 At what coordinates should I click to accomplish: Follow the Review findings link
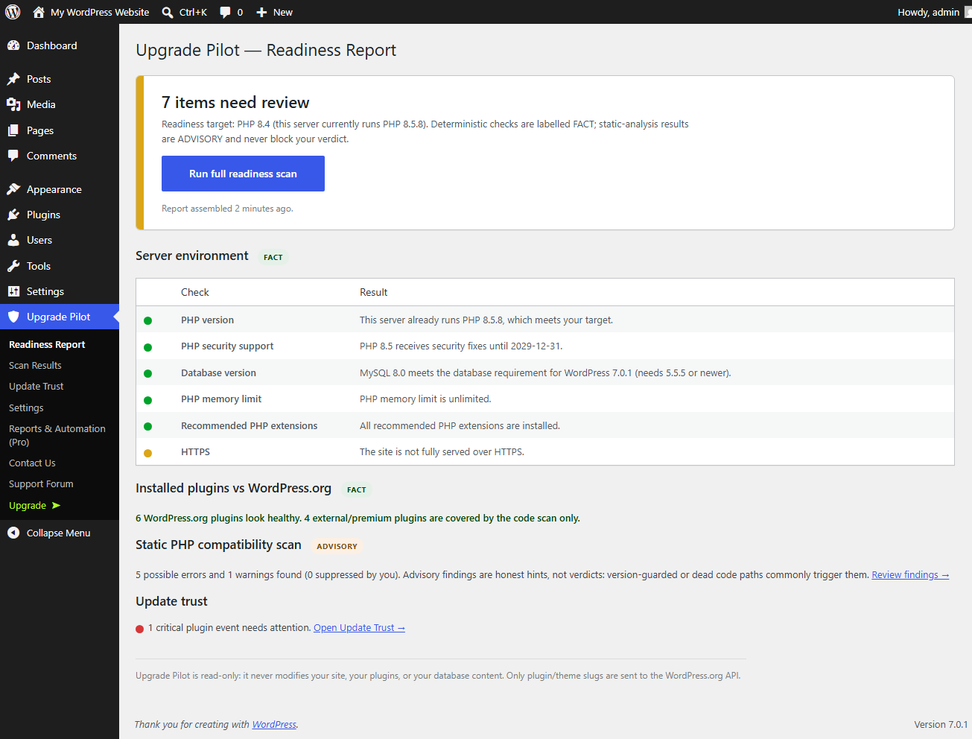click(x=910, y=574)
